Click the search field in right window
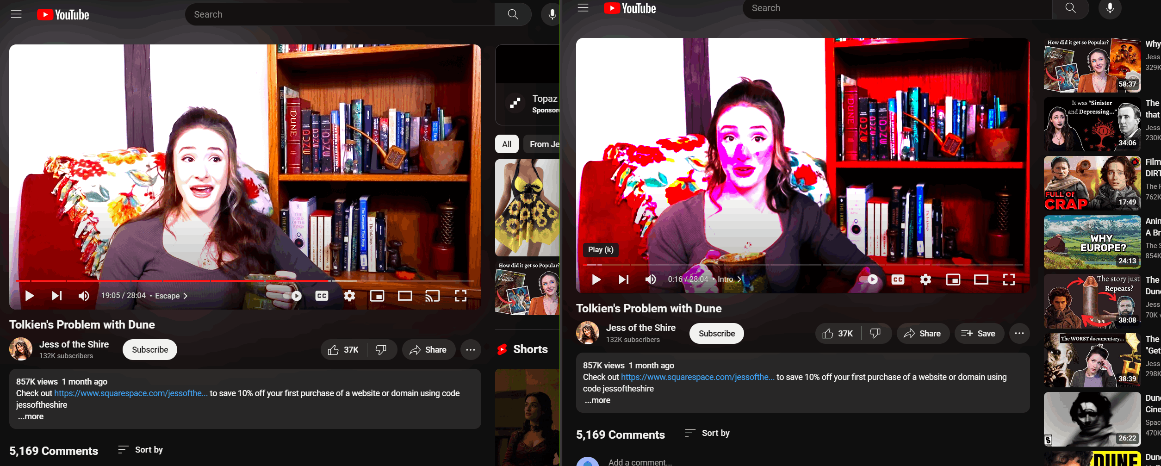Screen dimensions: 1161x466 (898, 8)
